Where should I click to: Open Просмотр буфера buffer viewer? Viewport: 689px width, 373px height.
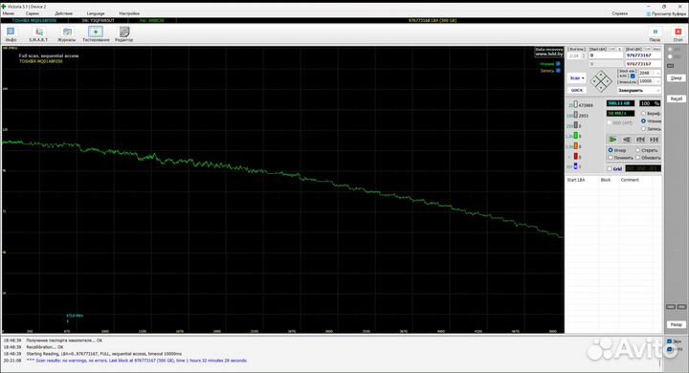(666, 13)
